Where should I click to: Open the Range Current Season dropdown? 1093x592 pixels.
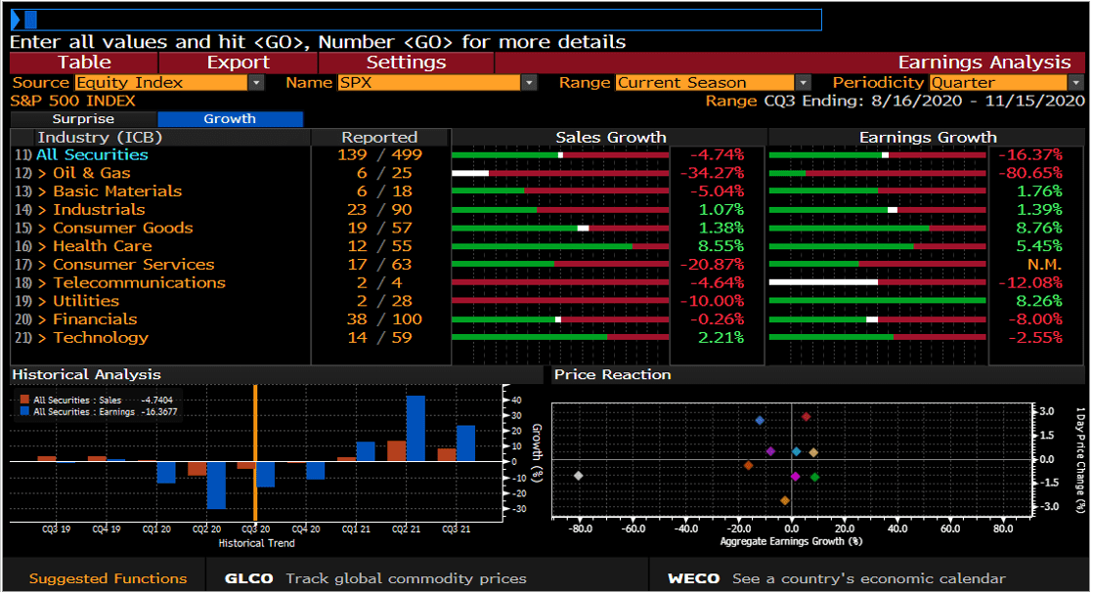(803, 83)
